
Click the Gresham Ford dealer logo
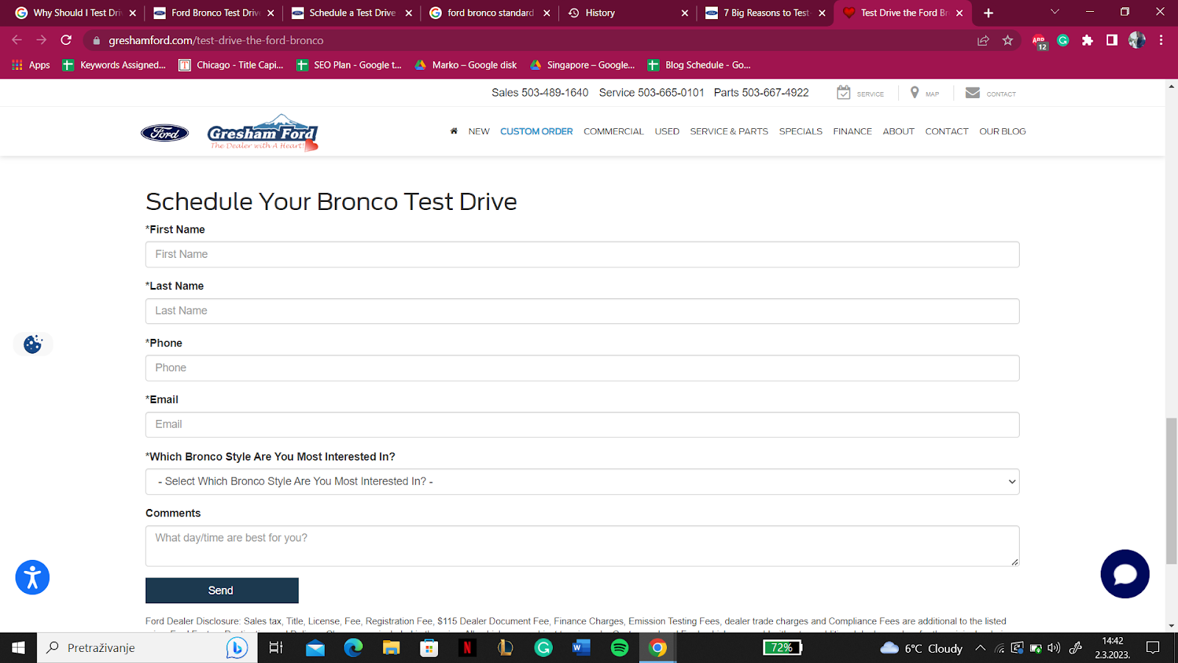click(x=263, y=133)
